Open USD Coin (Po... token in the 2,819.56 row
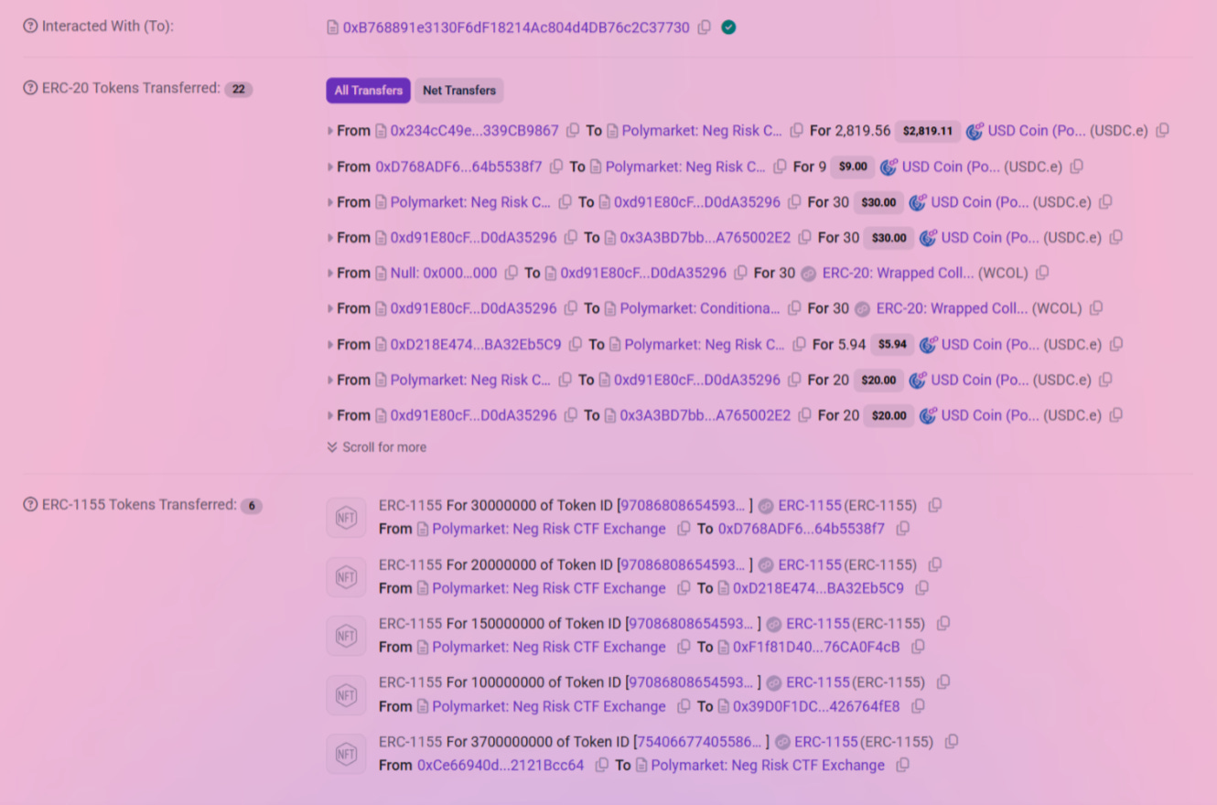 point(1037,131)
